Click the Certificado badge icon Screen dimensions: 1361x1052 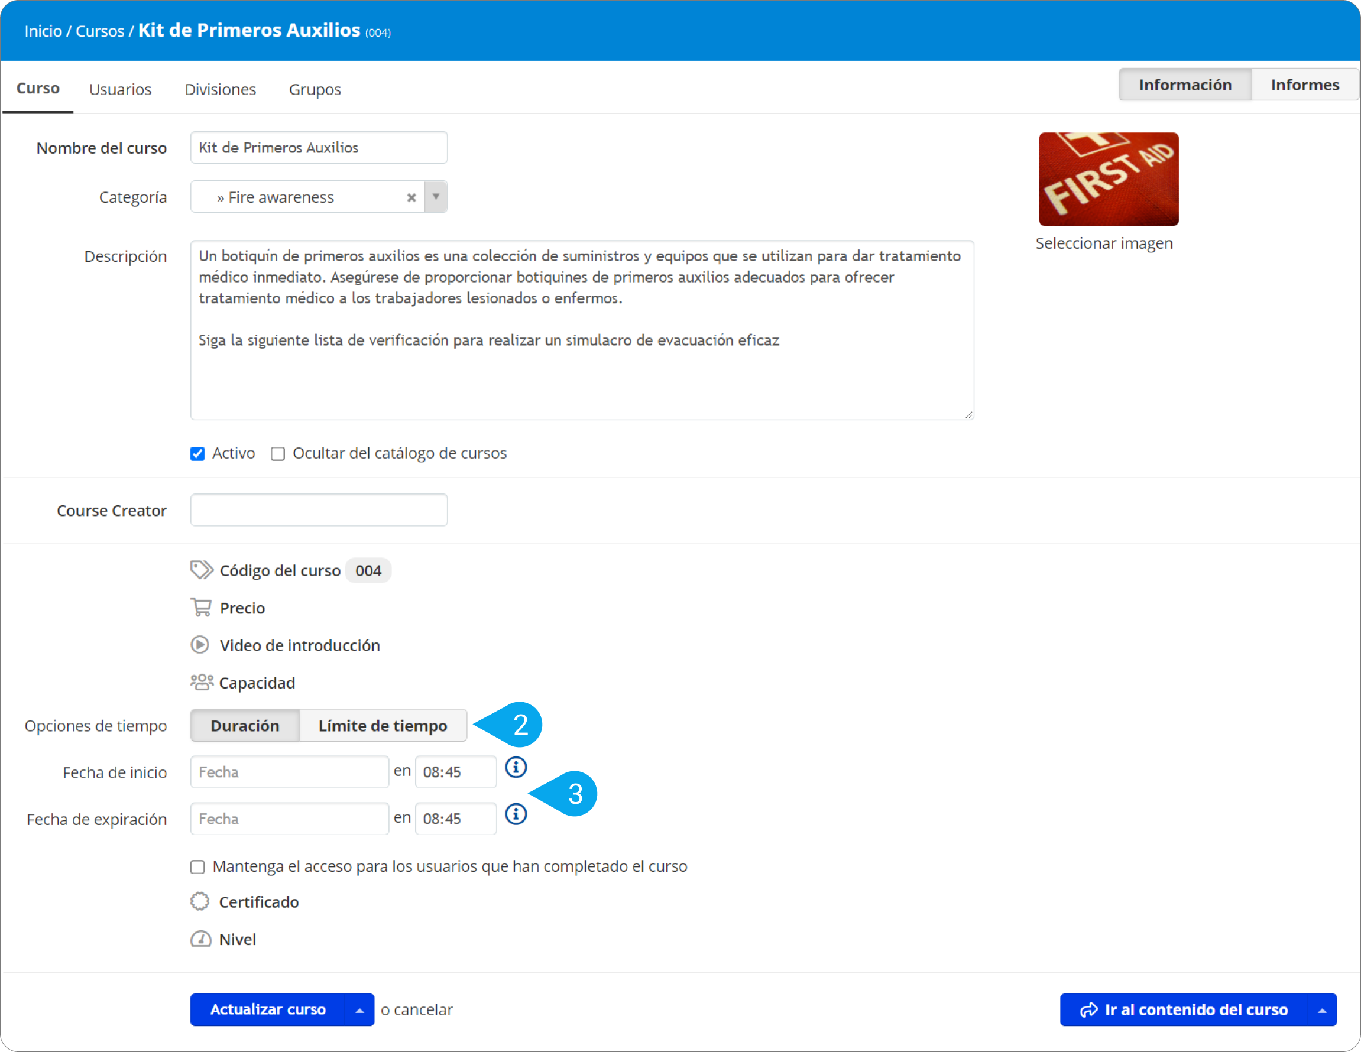(199, 901)
